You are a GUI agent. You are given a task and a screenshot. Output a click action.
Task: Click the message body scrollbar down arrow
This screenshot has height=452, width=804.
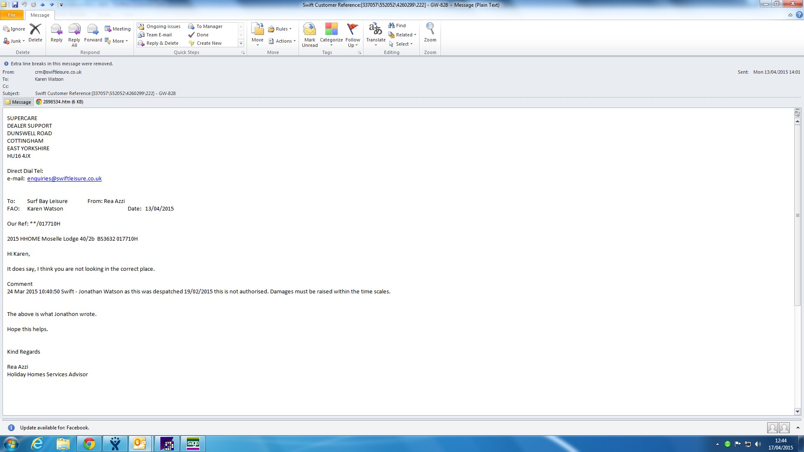point(797,412)
